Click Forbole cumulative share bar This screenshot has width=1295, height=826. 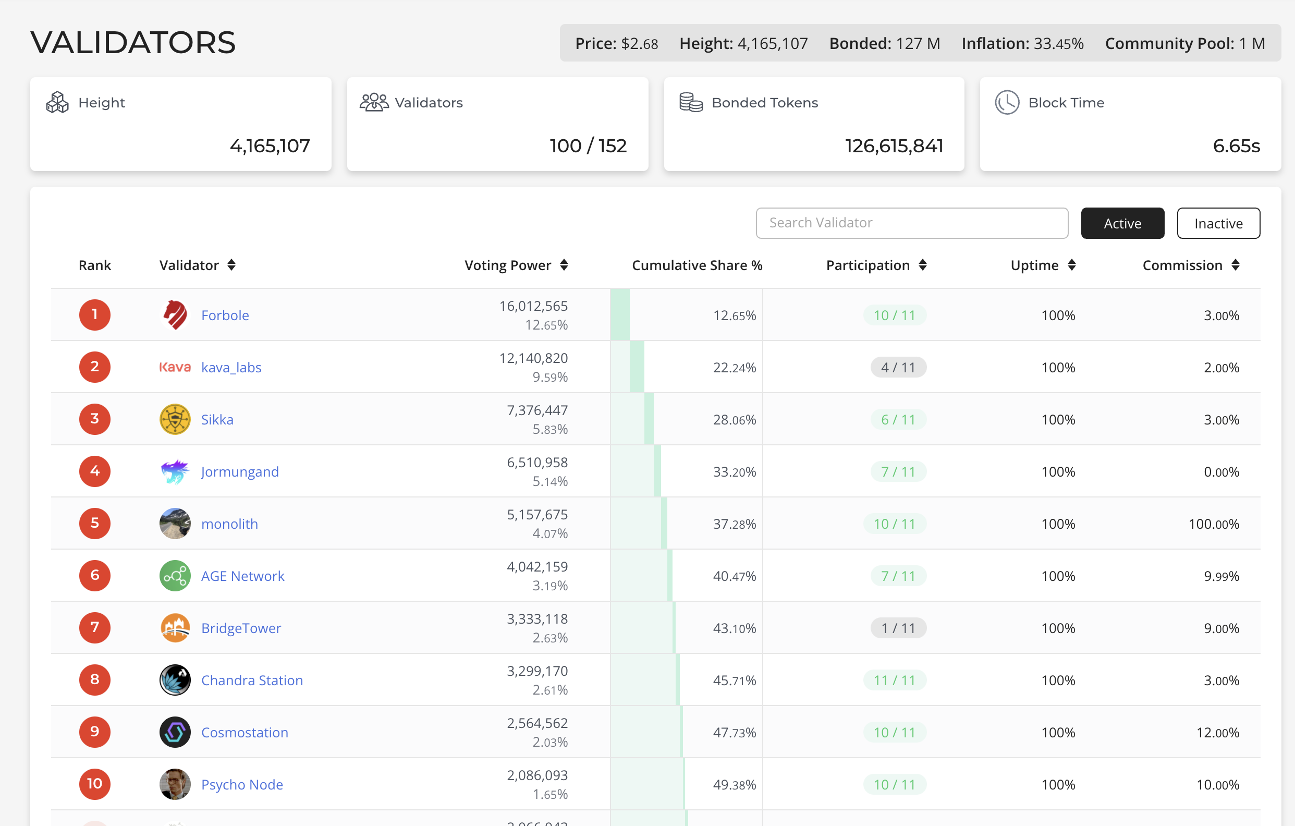click(x=619, y=315)
